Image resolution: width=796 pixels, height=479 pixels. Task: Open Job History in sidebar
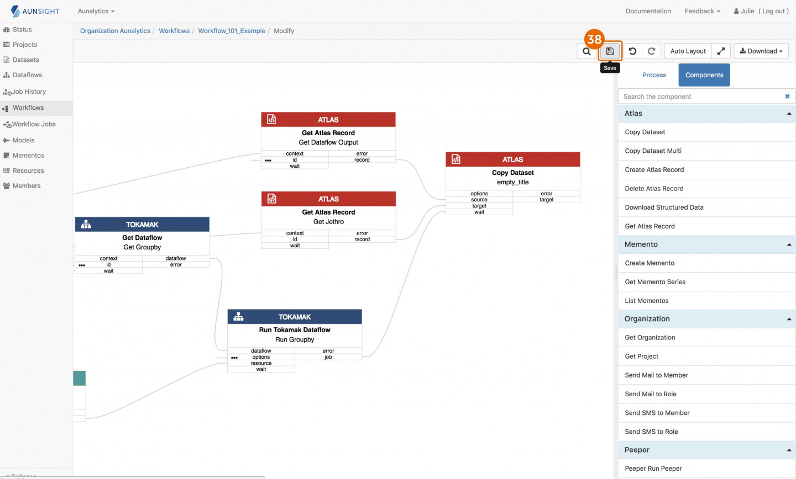click(x=29, y=92)
